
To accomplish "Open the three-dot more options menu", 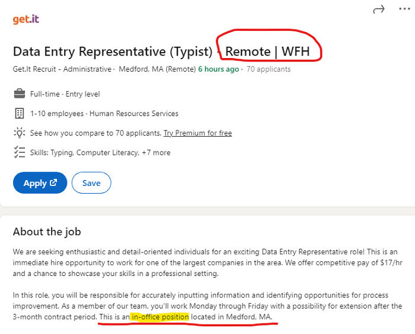I will pos(404,9).
